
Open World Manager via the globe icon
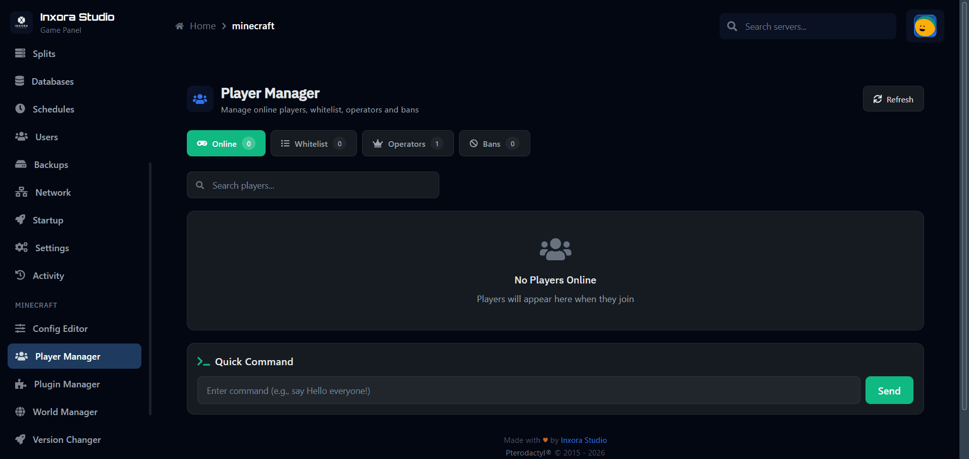coord(20,412)
